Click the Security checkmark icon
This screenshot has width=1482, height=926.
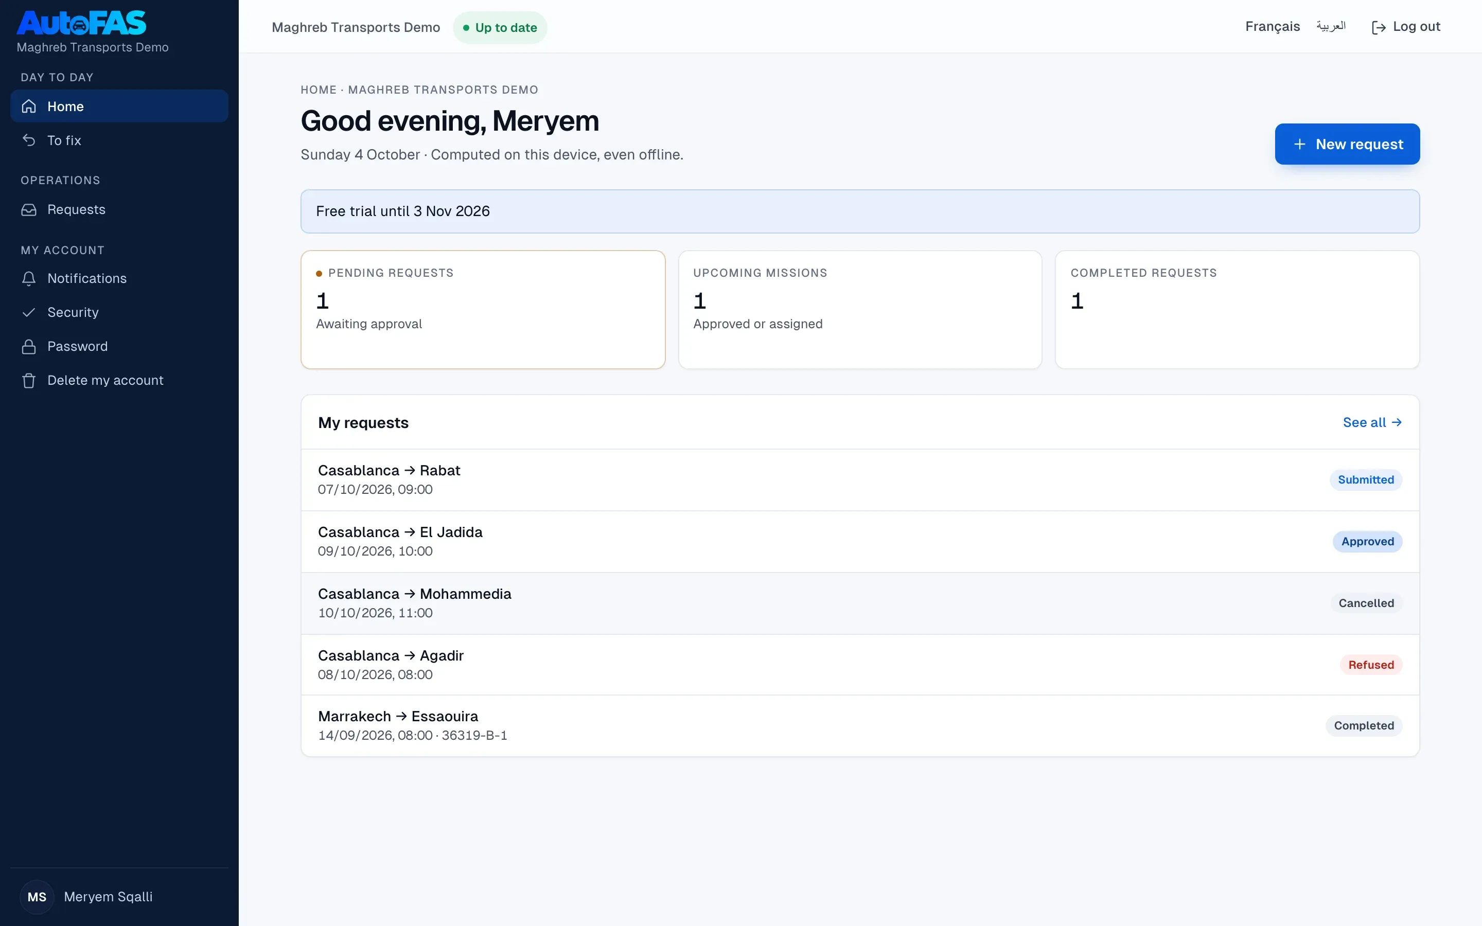click(x=29, y=312)
